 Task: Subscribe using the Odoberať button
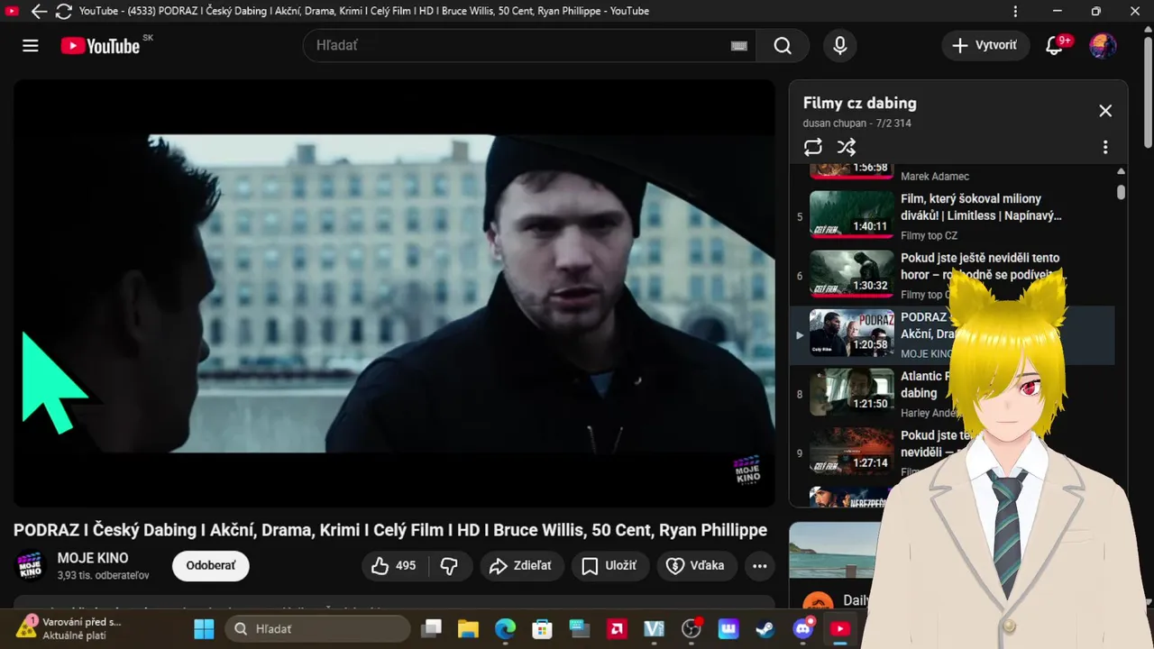coord(211,566)
